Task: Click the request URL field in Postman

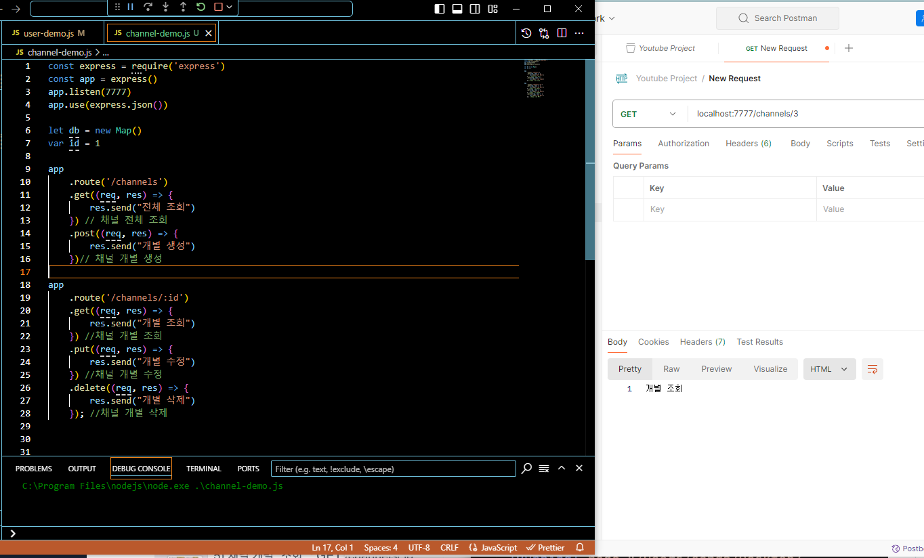Action: 806,114
